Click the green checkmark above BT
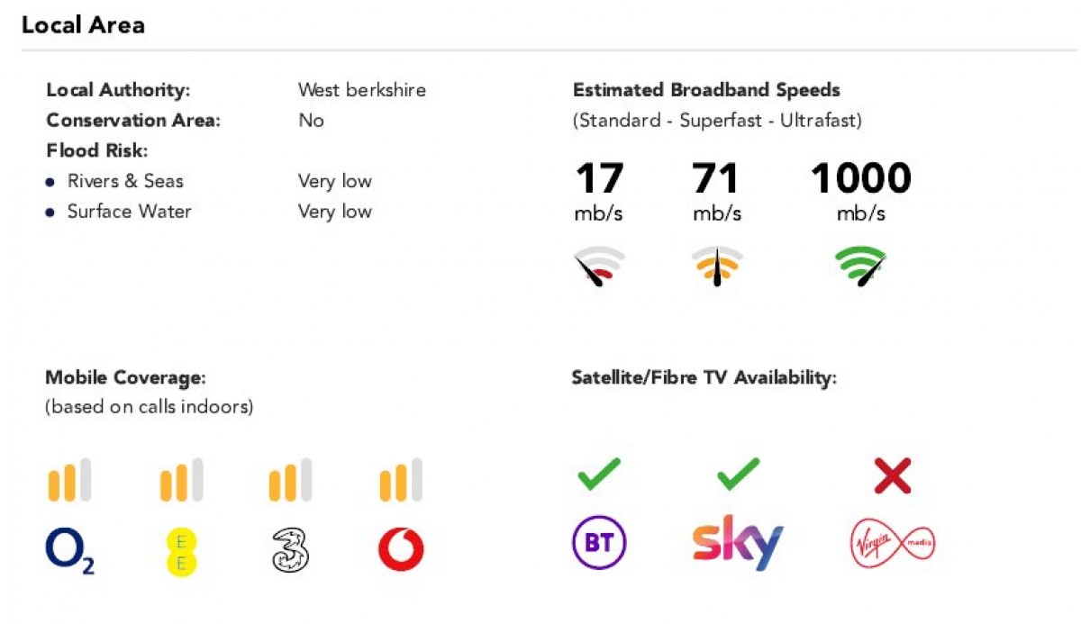Screen dimensions: 1081x624 point(599,474)
